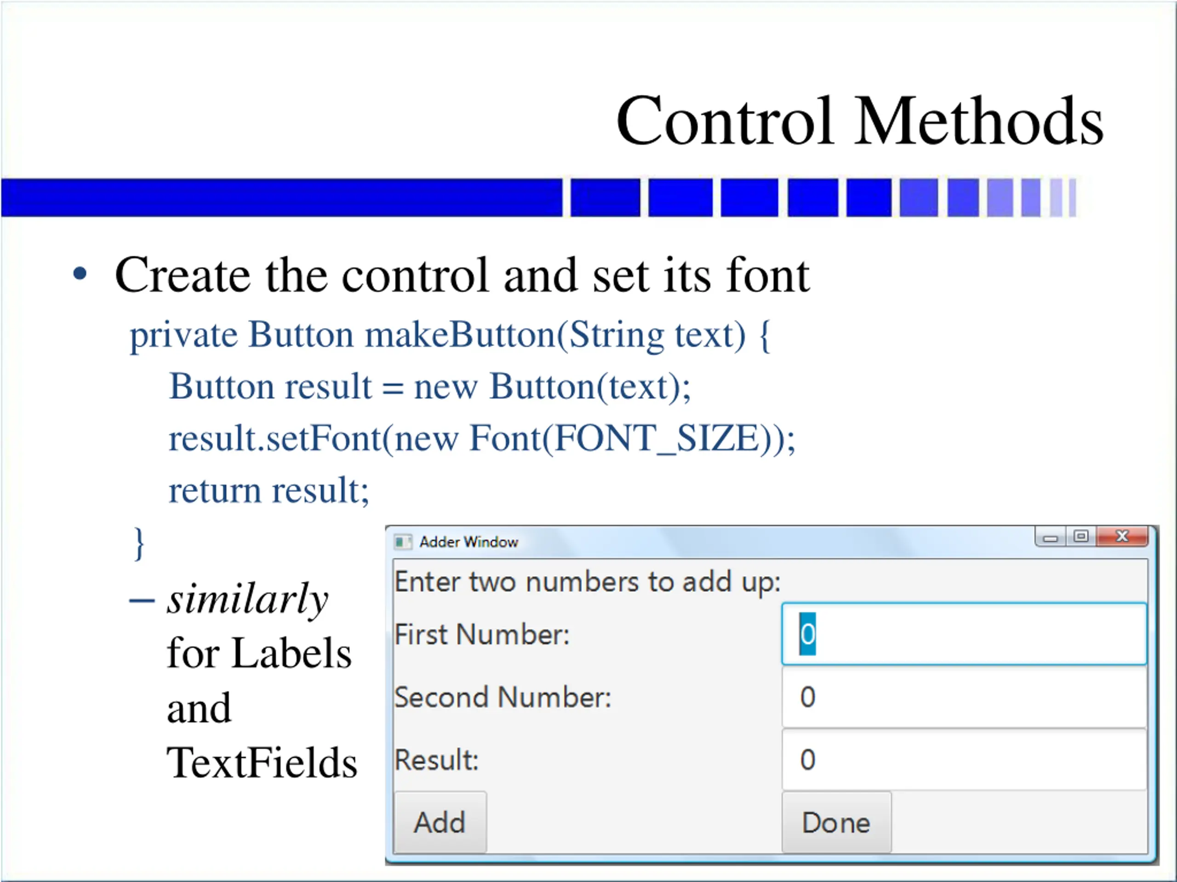Close the Adder Window with red X
Viewport: 1177px width, 882px height.
pyautogui.click(x=1123, y=537)
